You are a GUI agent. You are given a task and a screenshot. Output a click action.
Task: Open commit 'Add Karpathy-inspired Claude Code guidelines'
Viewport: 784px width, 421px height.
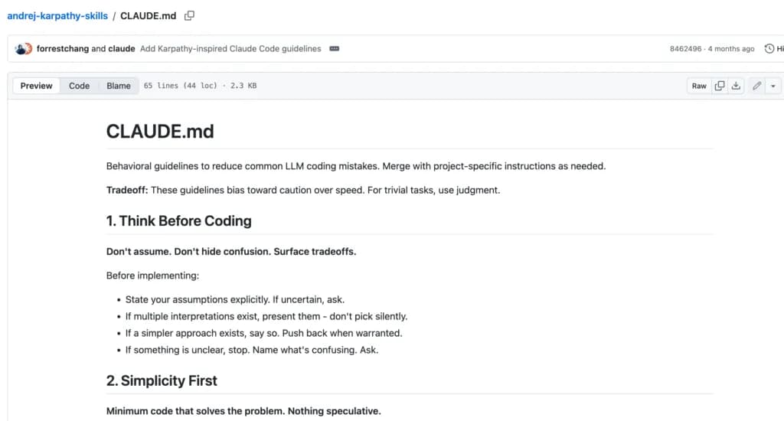pos(230,48)
